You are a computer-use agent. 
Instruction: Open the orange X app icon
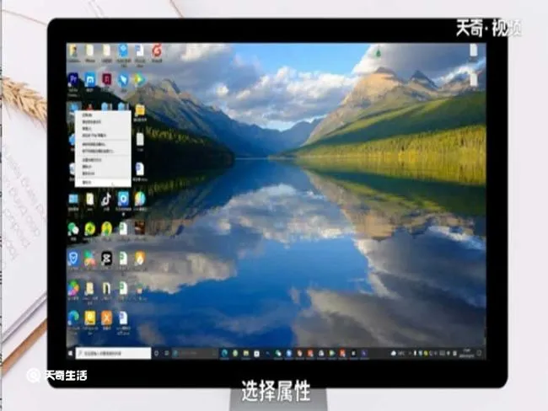tap(106, 318)
